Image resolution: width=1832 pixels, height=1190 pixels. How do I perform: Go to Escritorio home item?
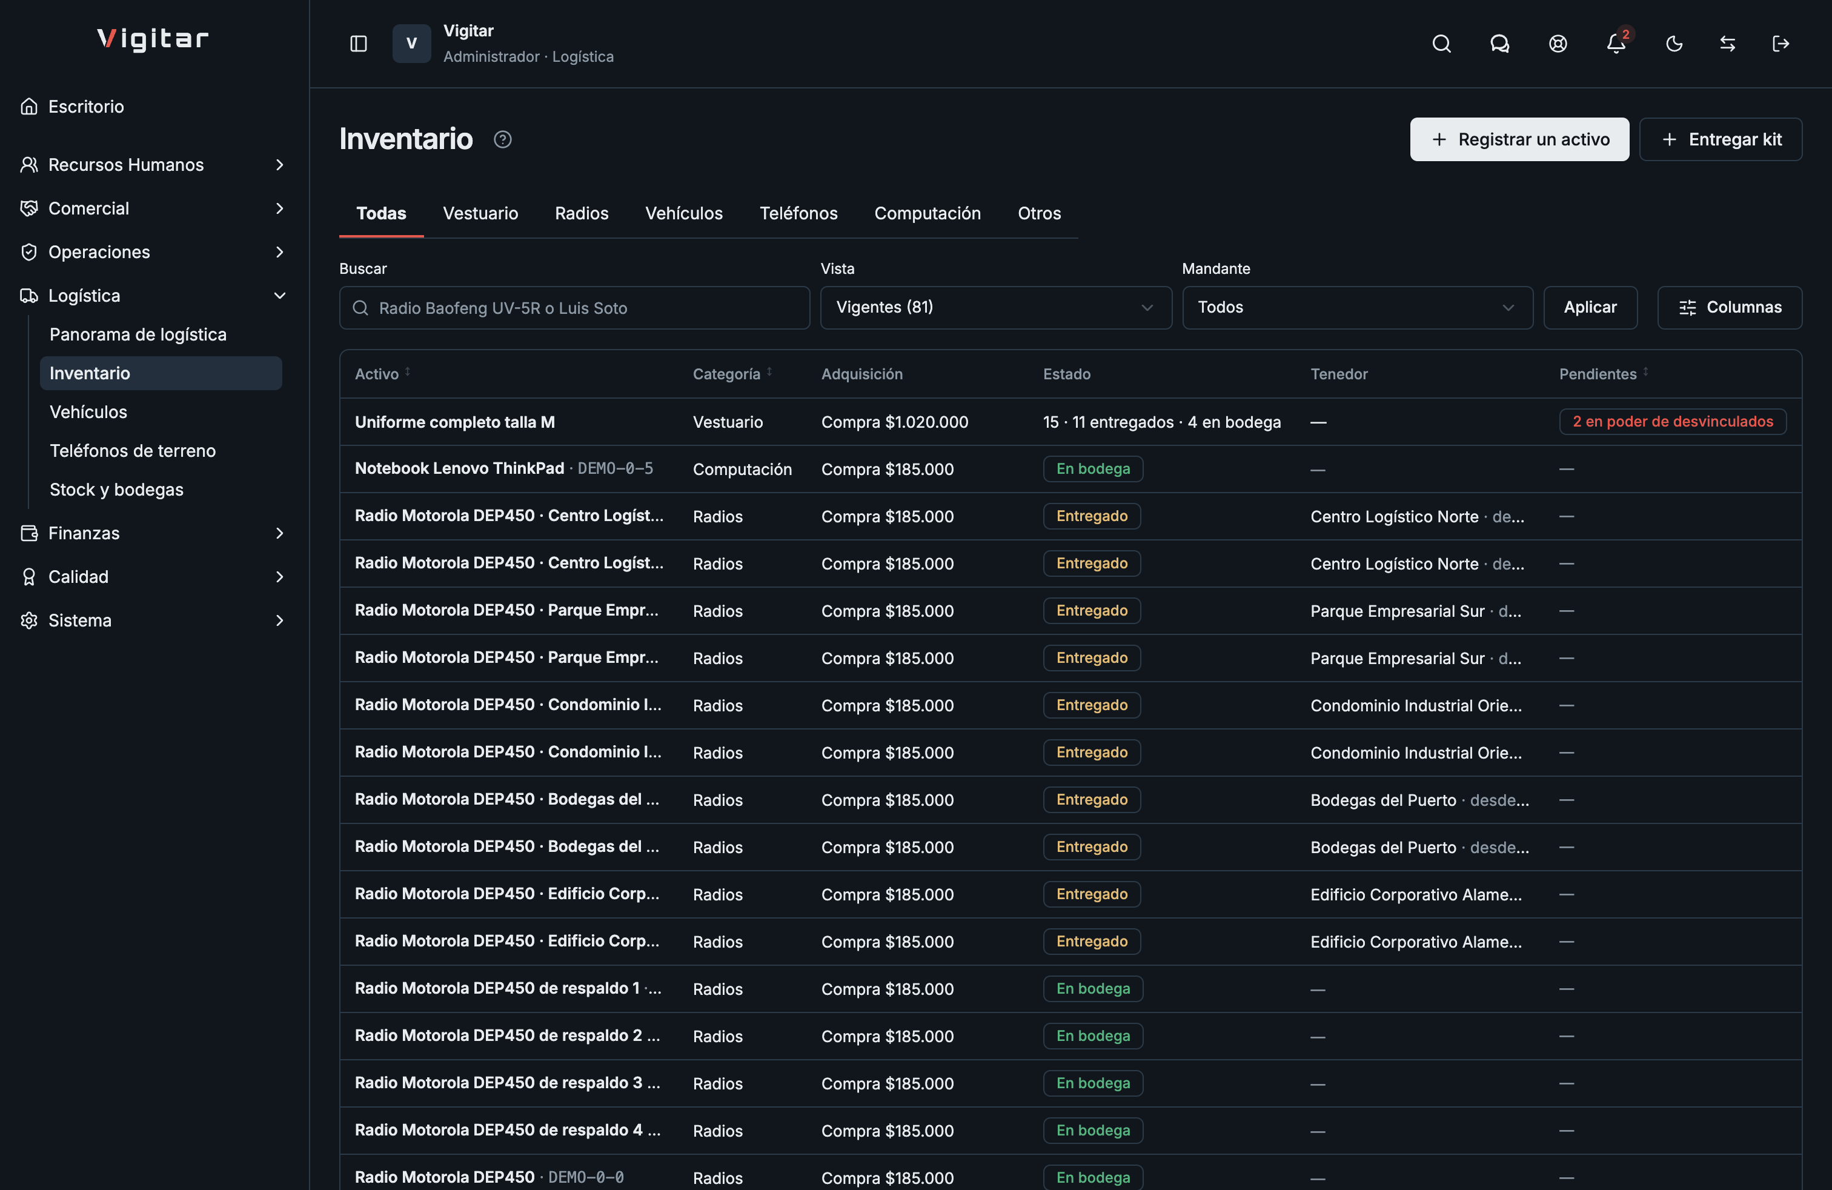[x=154, y=106]
